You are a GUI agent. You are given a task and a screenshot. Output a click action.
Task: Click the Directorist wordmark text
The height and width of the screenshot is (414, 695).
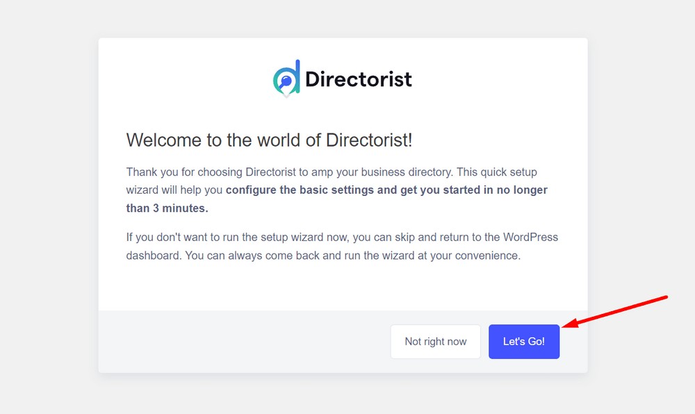coord(359,79)
